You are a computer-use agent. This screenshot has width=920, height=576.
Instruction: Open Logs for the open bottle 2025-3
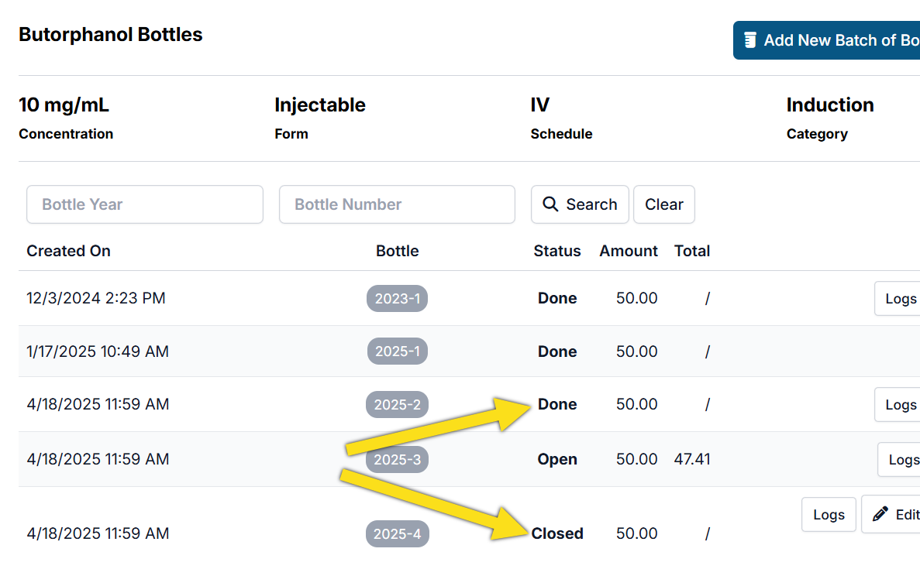point(902,460)
